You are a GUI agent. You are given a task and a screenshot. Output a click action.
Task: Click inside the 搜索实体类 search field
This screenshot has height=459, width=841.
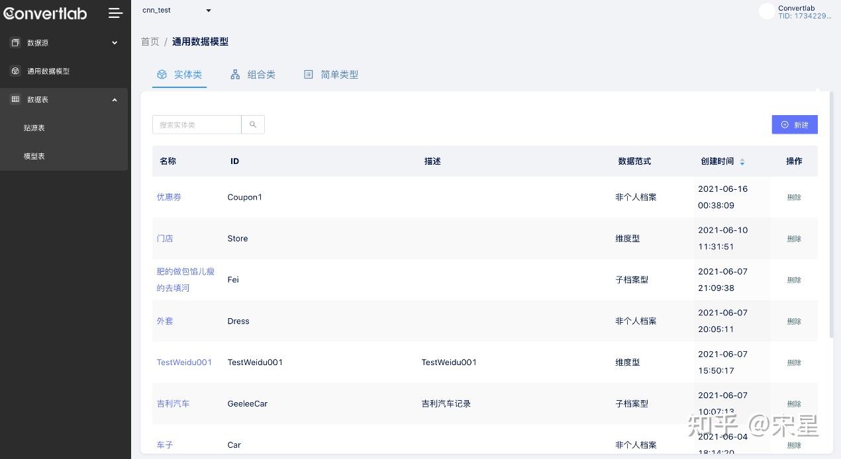click(197, 124)
